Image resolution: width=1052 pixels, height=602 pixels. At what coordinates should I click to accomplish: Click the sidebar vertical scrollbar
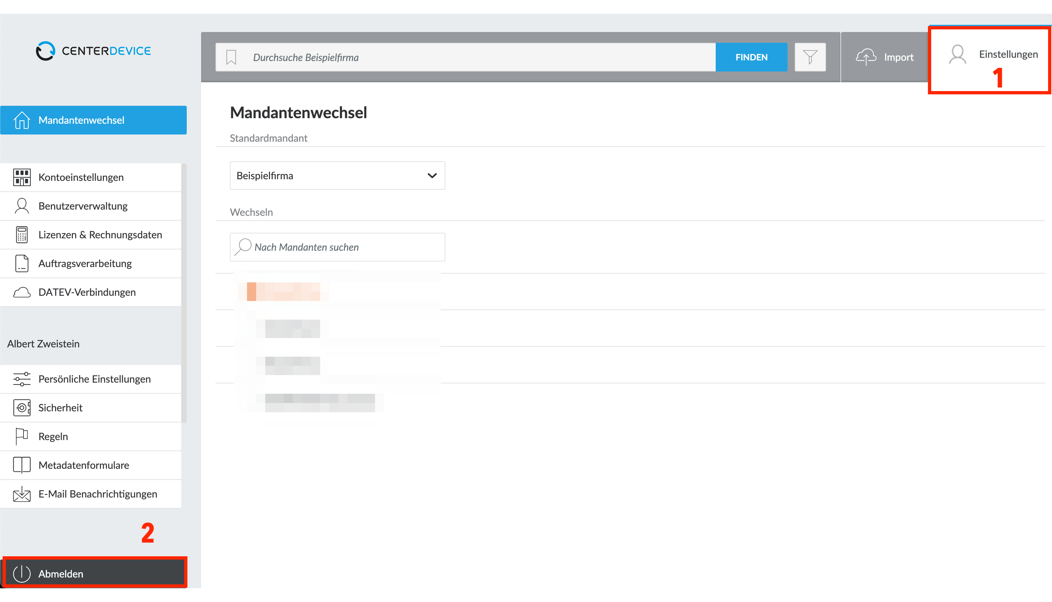(184, 293)
